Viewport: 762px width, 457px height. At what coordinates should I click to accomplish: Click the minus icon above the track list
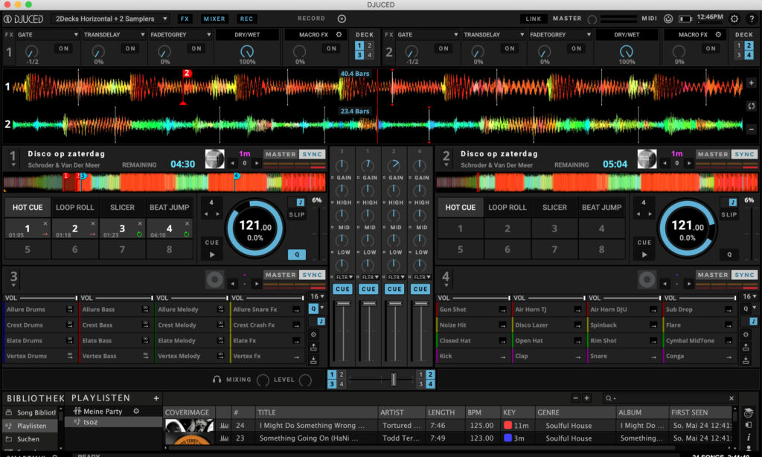point(575,398)
